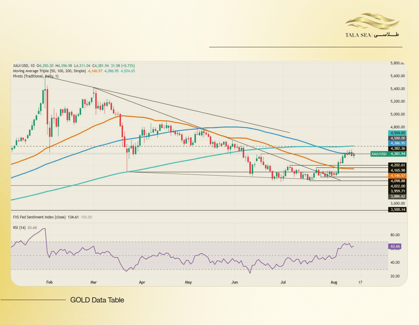Select the Aug date axis label

334,282
